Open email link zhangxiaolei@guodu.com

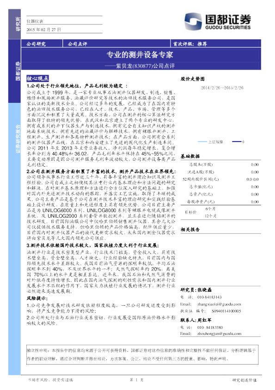(219, 304)
